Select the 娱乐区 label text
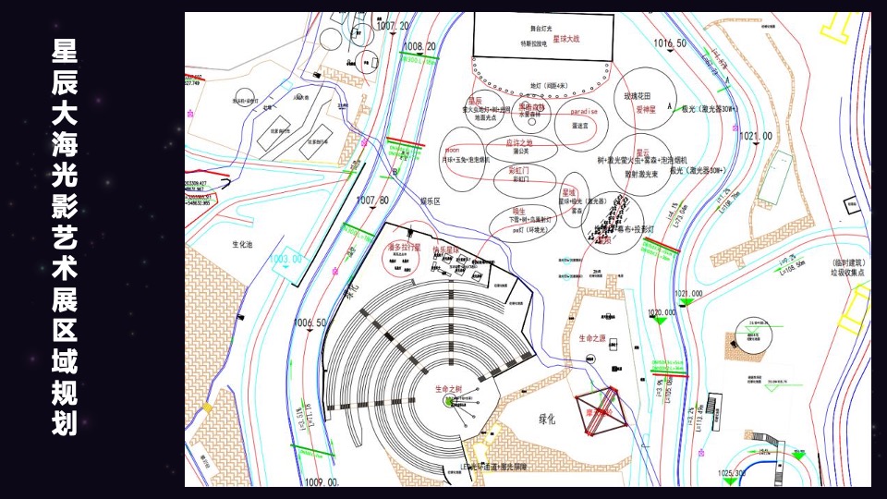The image size is (887, 499). point(432,200)
